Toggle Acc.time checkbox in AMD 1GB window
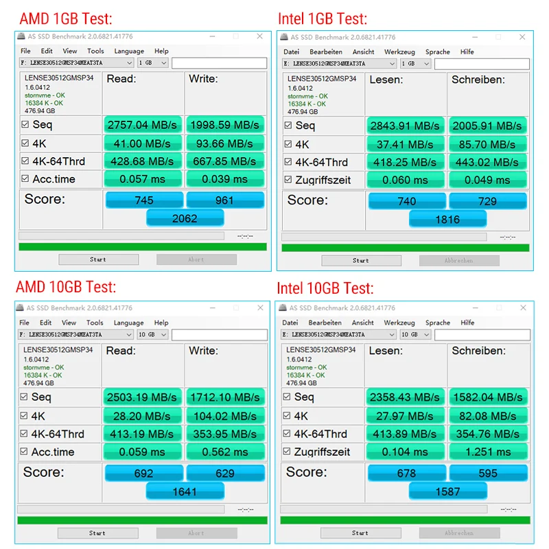 (25, 178)
